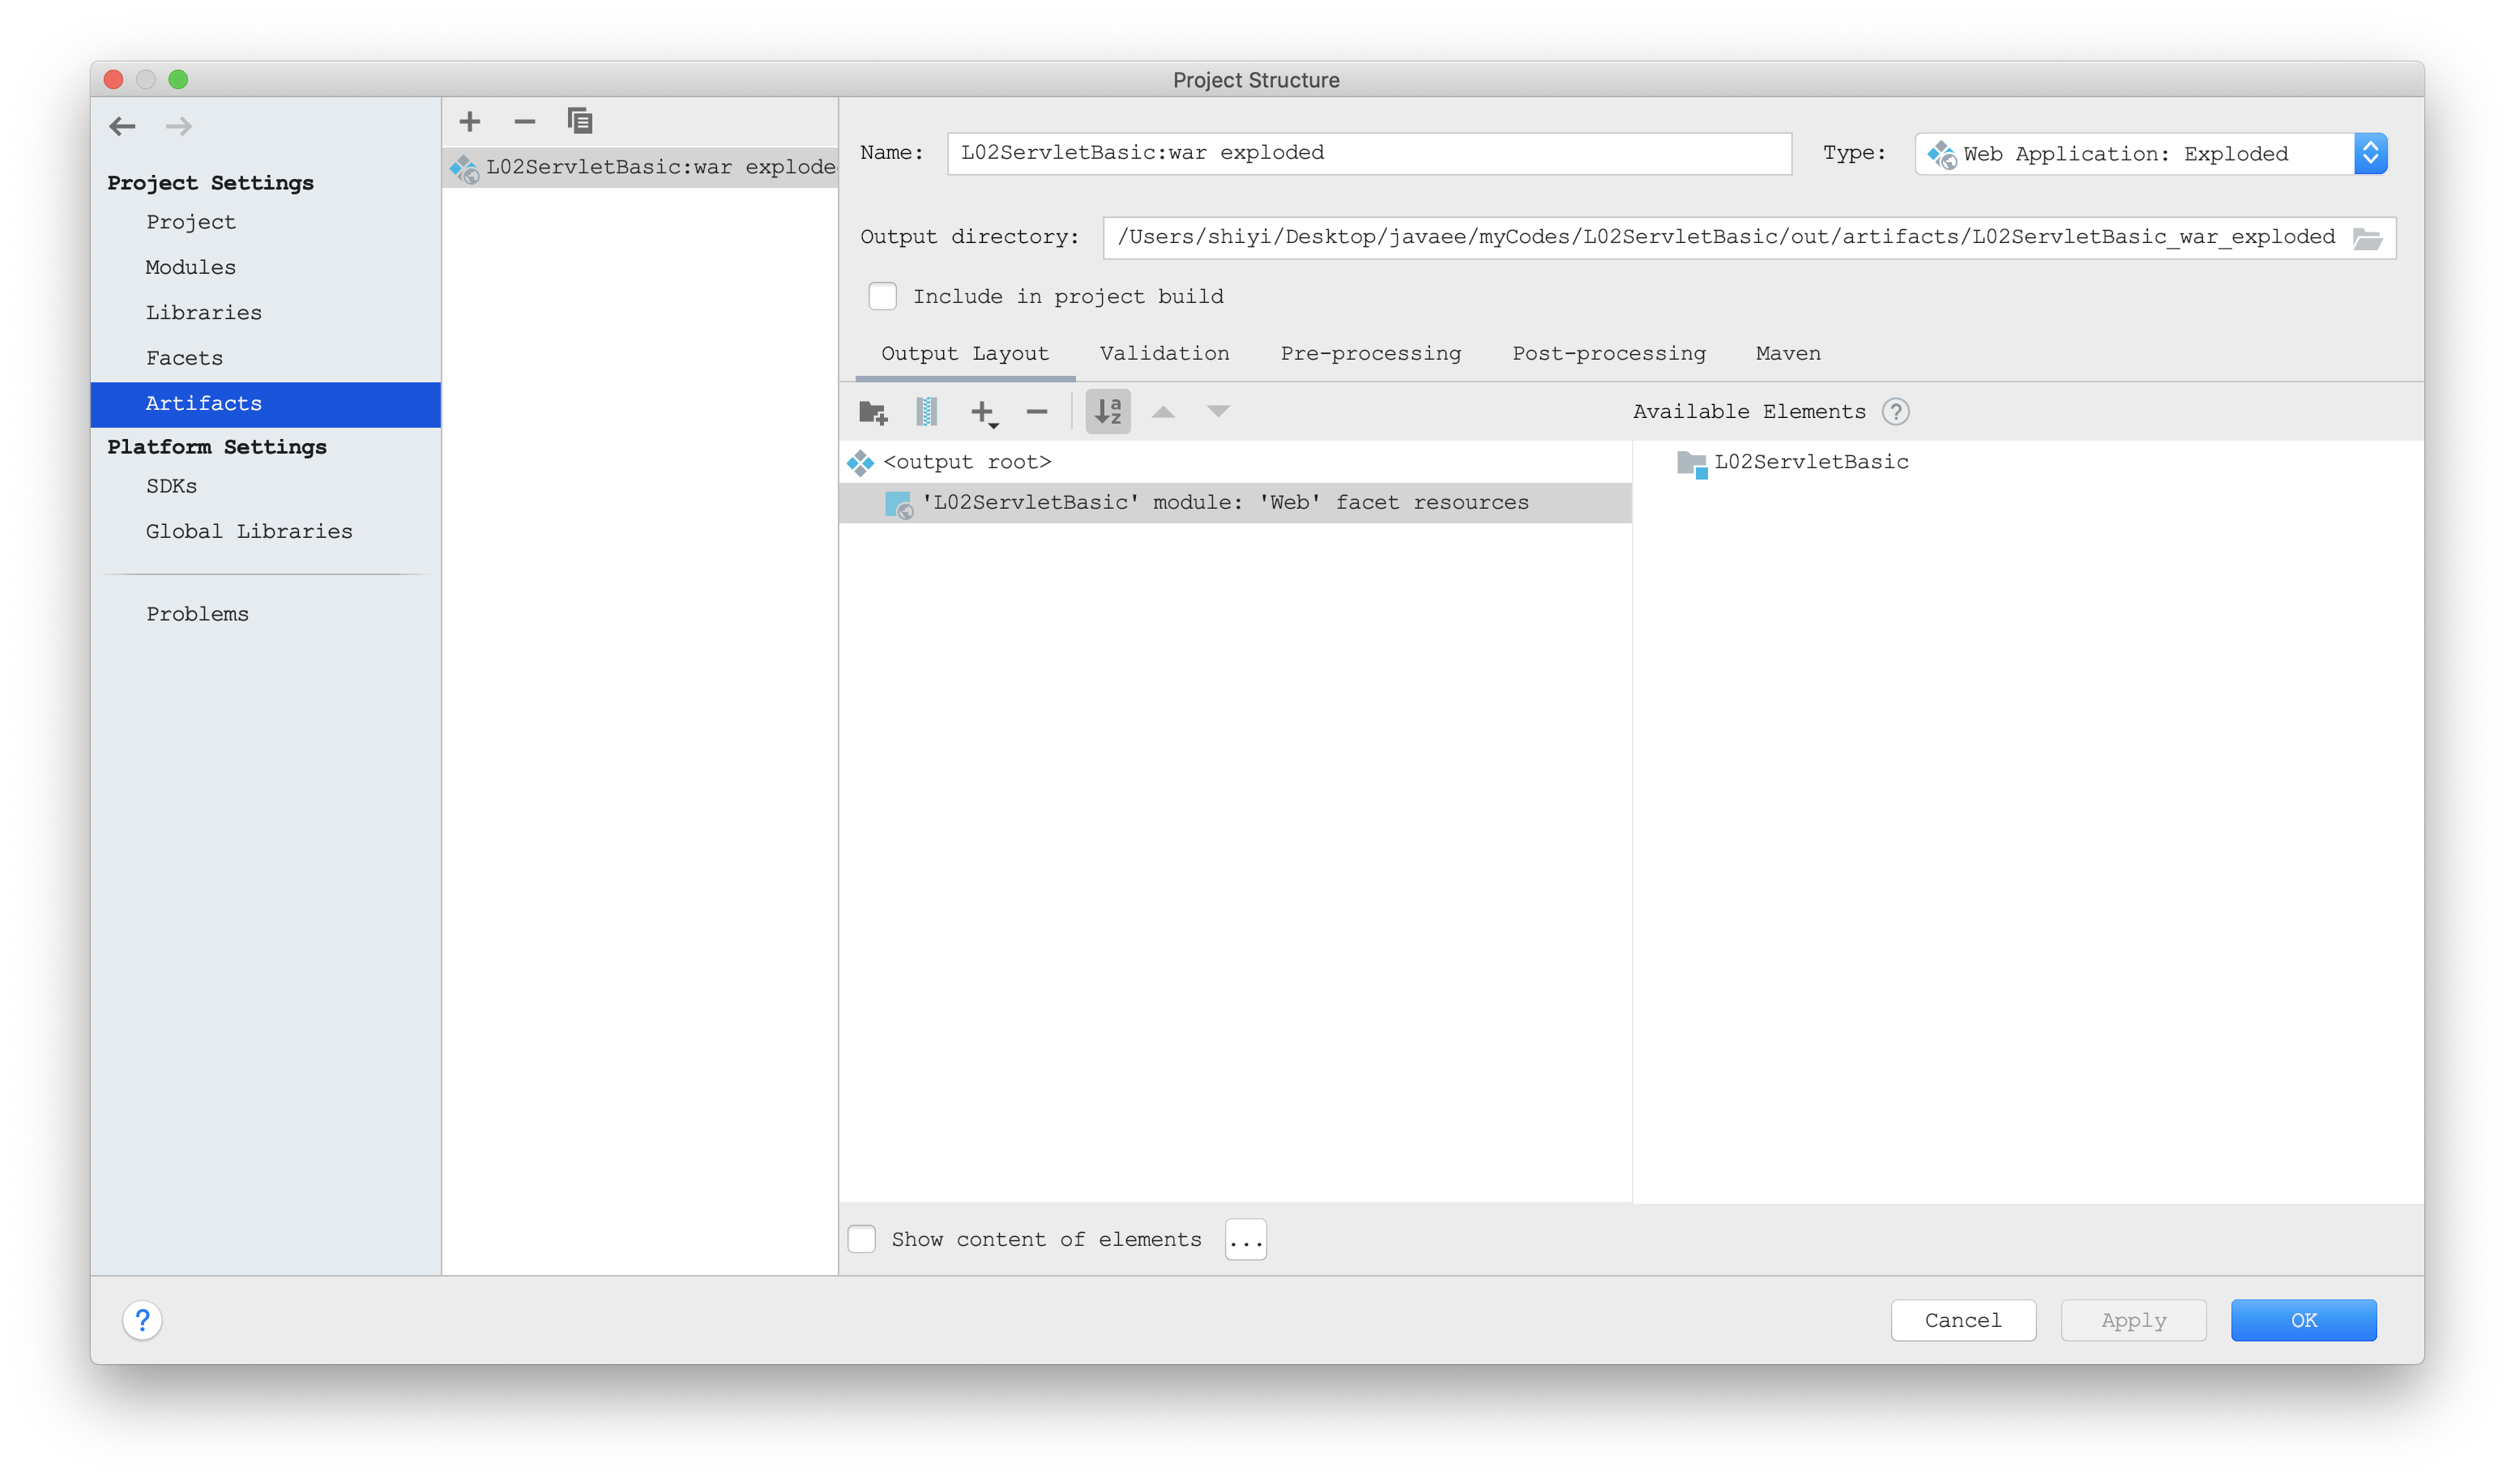Open add copy of dropdown in layout toolbar
The height and width of the screenshot is (1484, 2515).
click(984, 412)
